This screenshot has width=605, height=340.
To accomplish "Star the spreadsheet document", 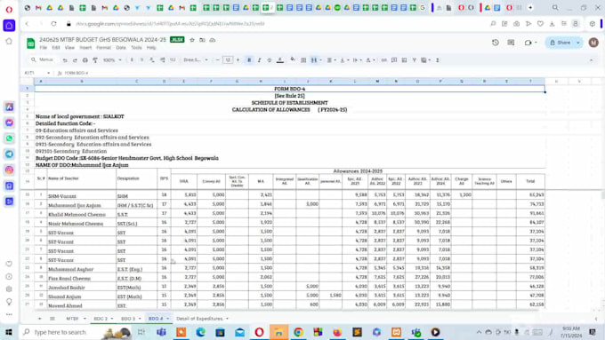I will click(192, 40).
